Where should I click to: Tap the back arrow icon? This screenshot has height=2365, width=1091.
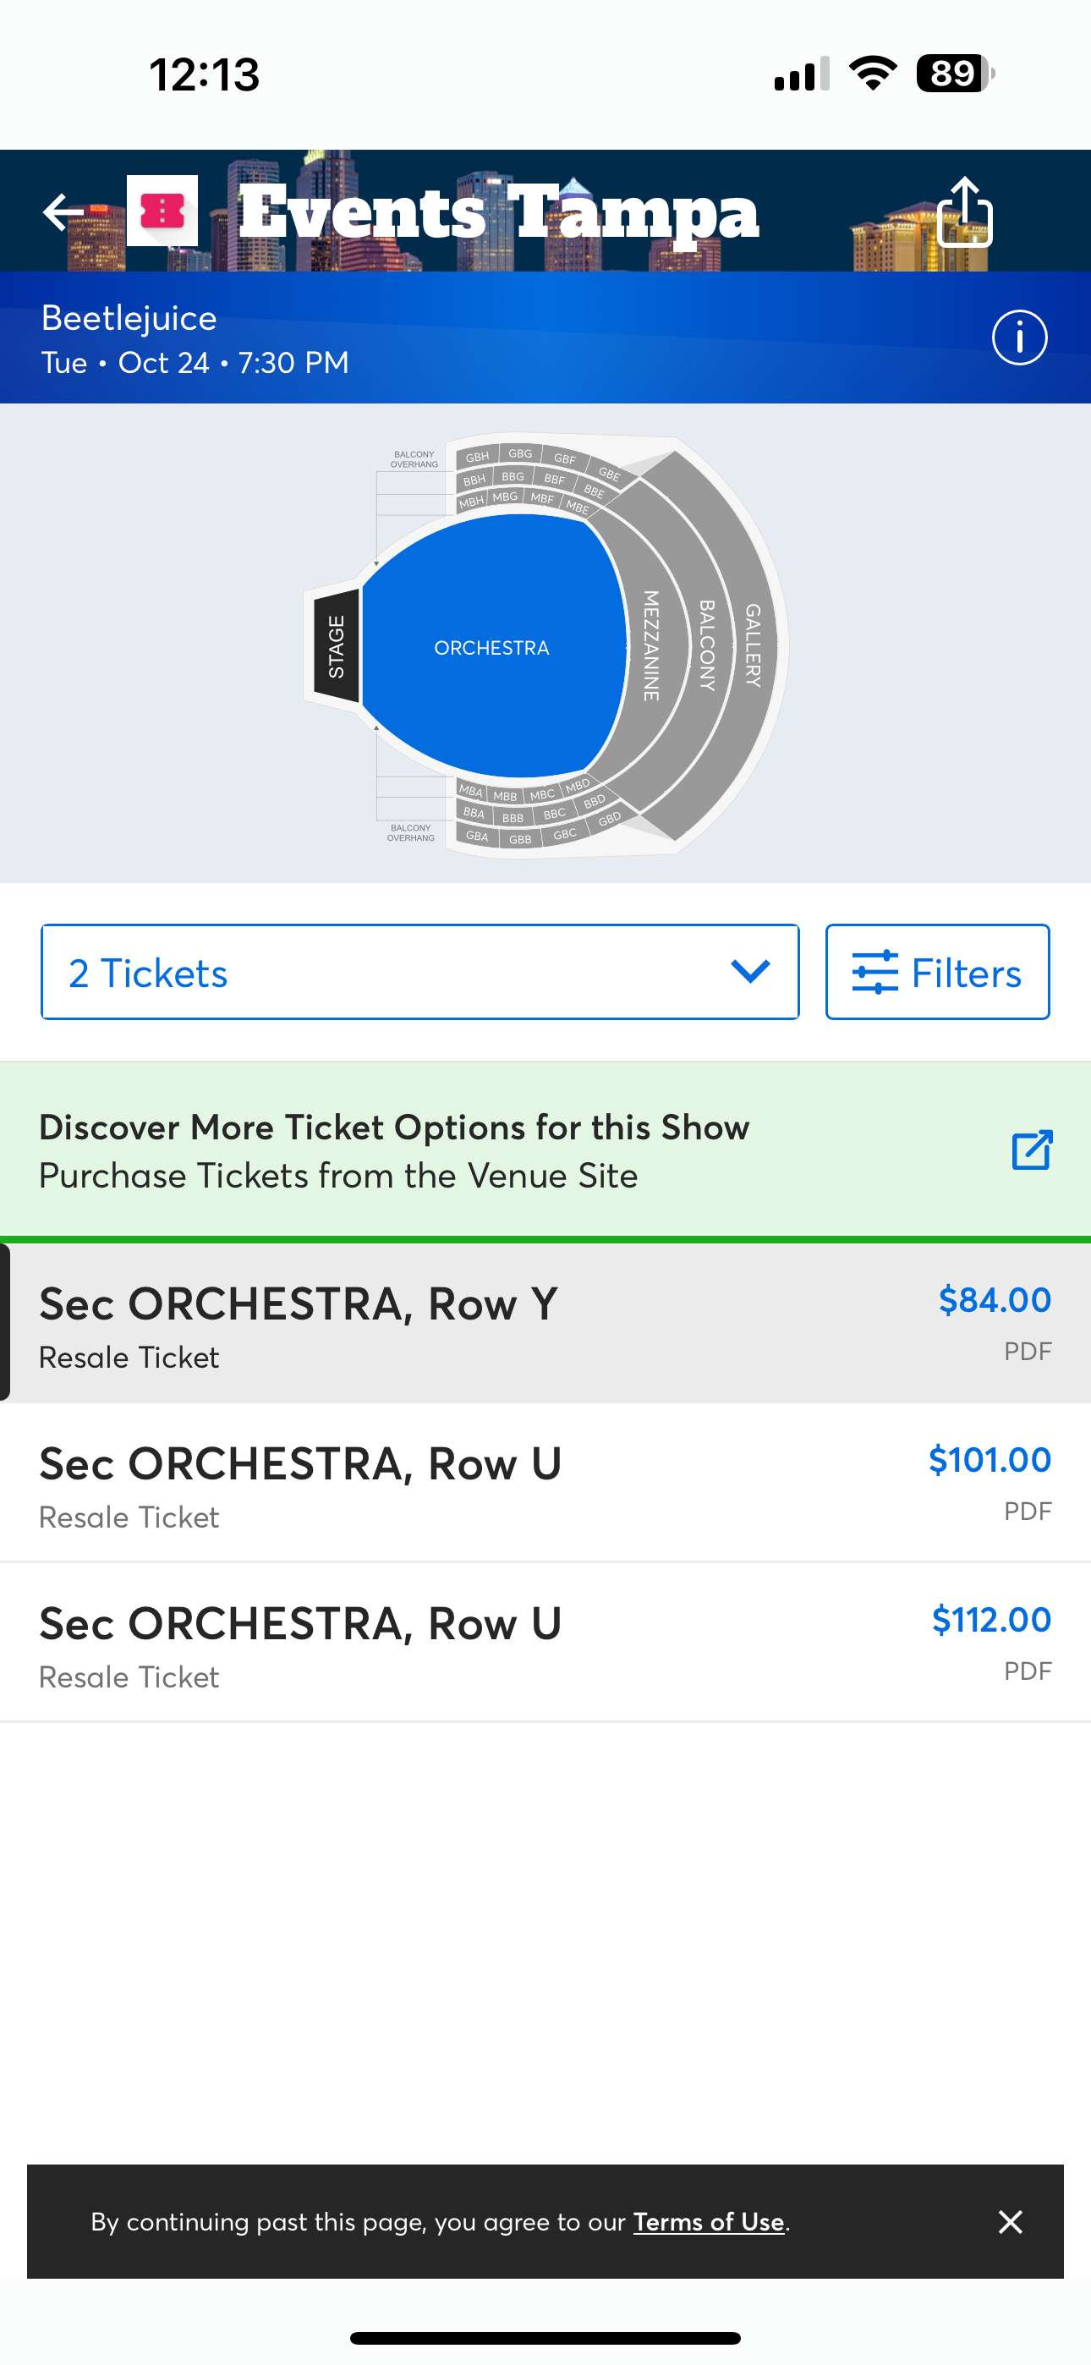tap(64, 212)
